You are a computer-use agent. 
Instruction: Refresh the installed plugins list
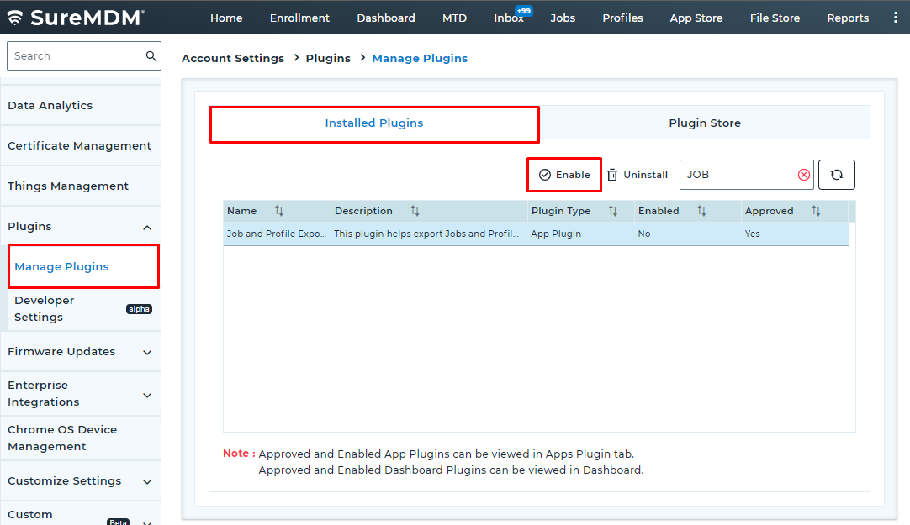(x=836, y=174)
